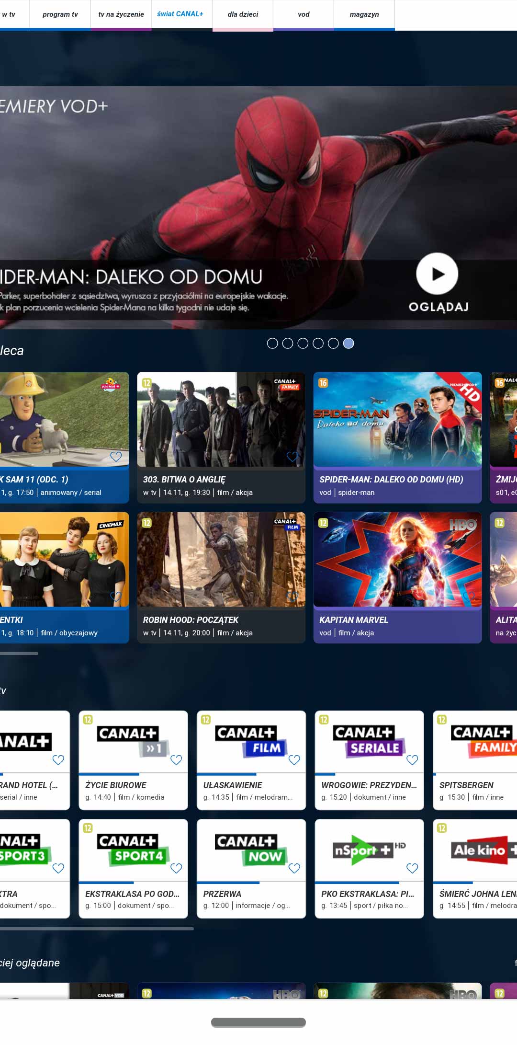Click the CANAL+ NOW channel logo
The height and width of the screenshot is (1045, 517).
251,849
